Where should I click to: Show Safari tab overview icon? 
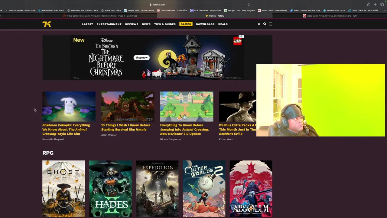(x=382, y=4)
